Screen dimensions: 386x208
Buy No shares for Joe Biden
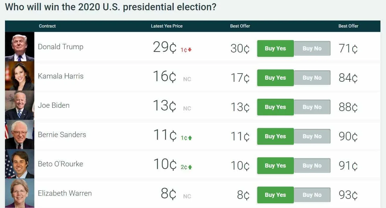coord(312,107)
